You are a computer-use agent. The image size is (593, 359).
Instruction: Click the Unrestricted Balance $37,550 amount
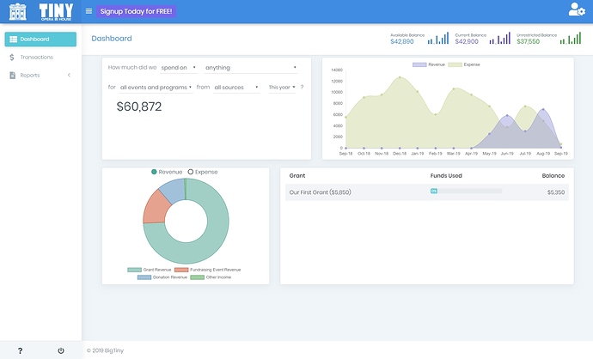(x=529, y=41)
